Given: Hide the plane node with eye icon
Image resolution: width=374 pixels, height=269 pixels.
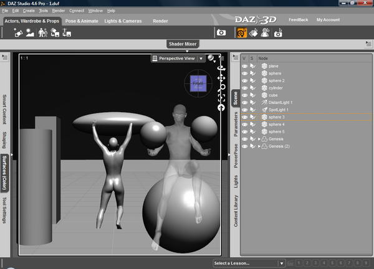Looking at the screenshot, I should pos(244,66).
